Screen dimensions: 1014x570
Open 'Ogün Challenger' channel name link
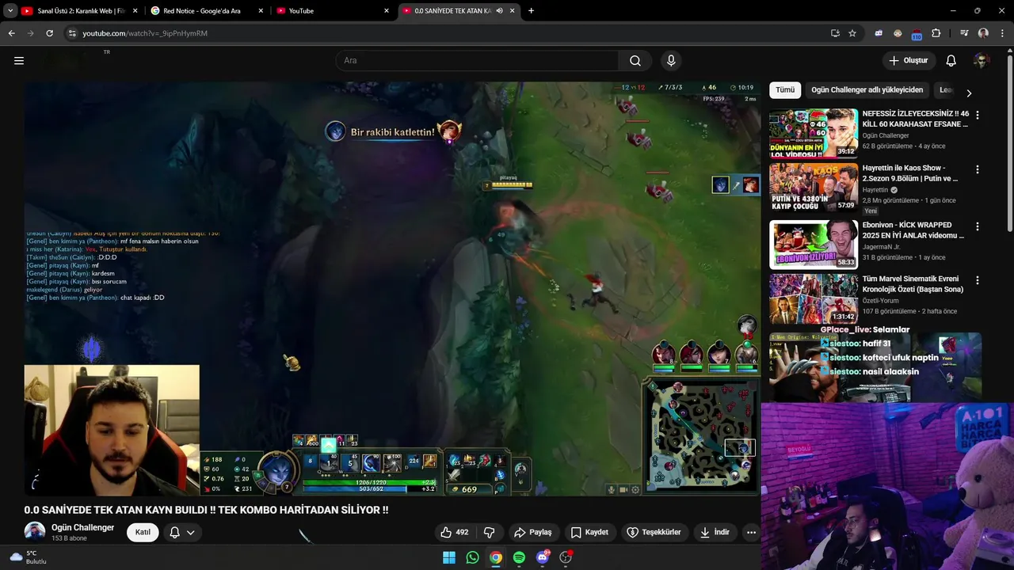82,527
